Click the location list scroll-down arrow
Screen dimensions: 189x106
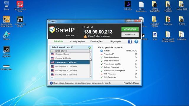tap(91, 77)
